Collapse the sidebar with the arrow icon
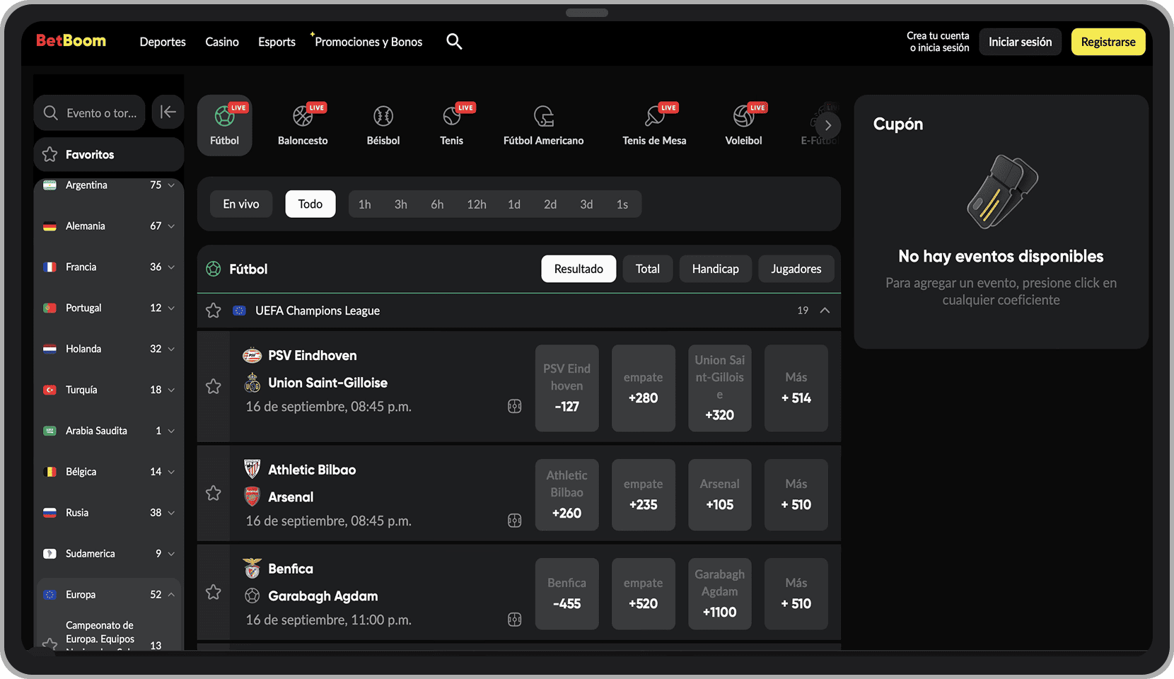 [168, 112]
